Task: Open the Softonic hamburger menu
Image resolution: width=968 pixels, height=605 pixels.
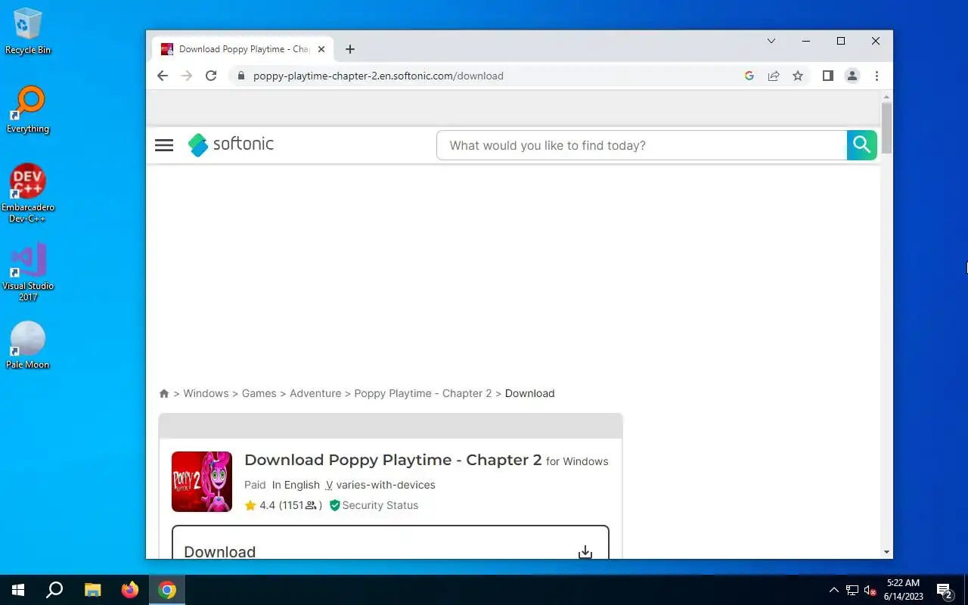Action: pos(164,145)
